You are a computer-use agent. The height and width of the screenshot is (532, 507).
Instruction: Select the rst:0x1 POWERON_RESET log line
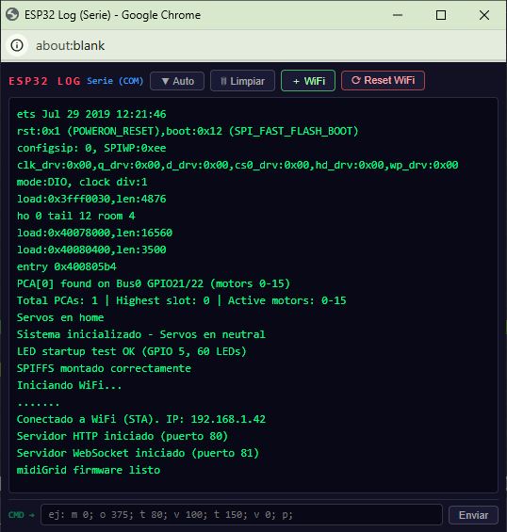pos(188,131)
